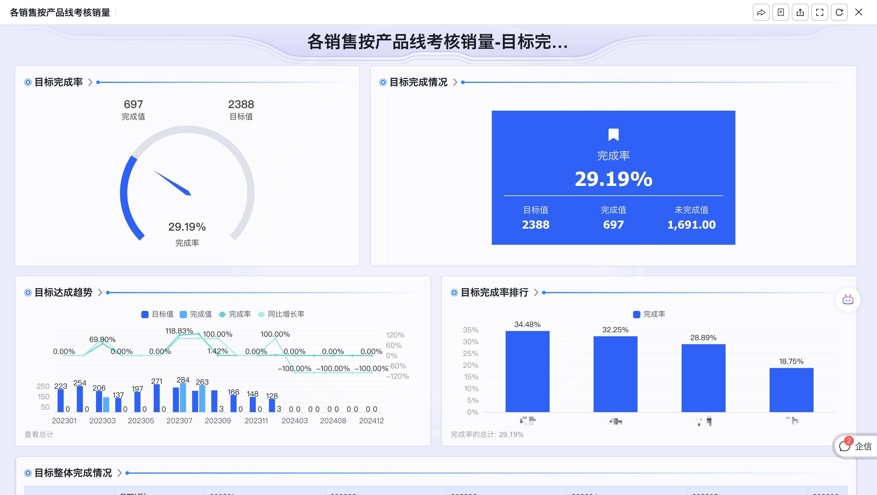Image resolution: width=877 pixels, height=495 pixels.
Task: Click the export upload icon
Action: (800, 12)
